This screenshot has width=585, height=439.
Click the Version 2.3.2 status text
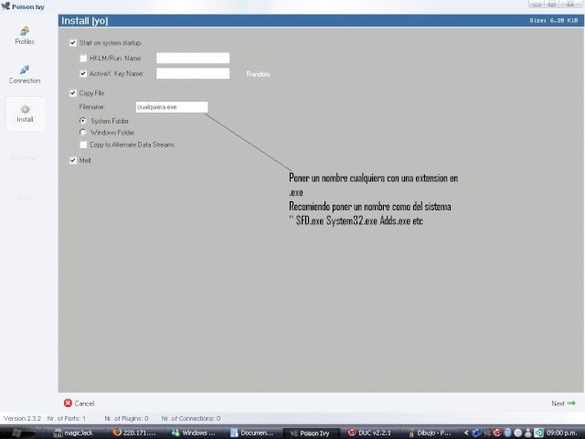click(22, 419)
